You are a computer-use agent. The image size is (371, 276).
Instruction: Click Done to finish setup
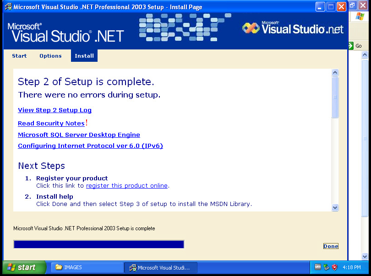(331, 246)
